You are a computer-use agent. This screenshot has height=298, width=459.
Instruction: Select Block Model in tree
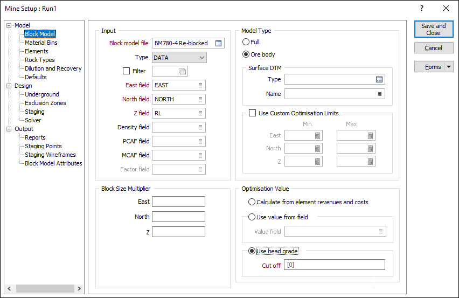40,34
